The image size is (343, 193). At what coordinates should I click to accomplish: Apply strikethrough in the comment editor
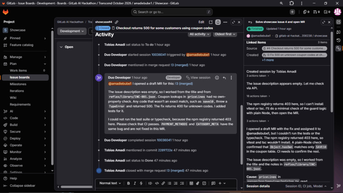[x=141, y=183]
